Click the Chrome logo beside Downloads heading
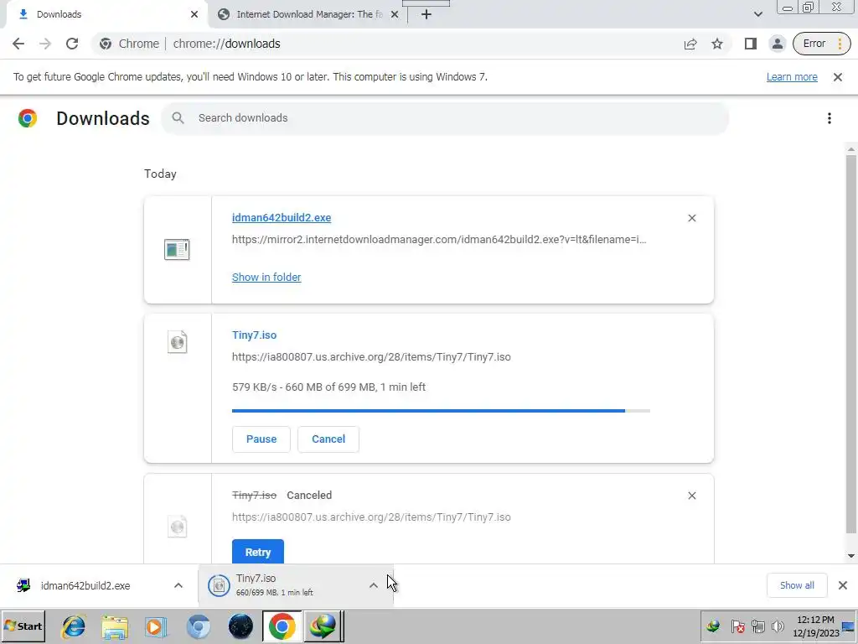 click(28, 118)
